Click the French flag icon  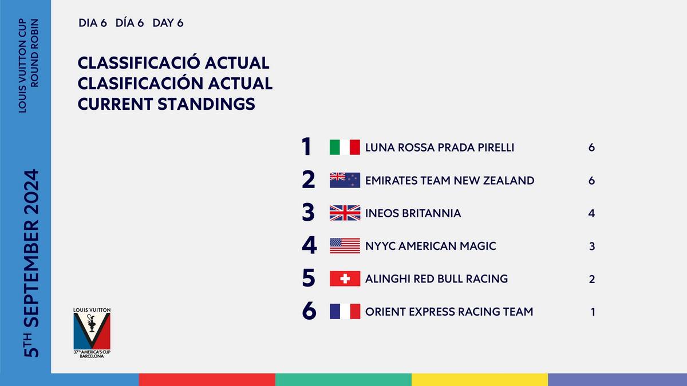point(345,312)
